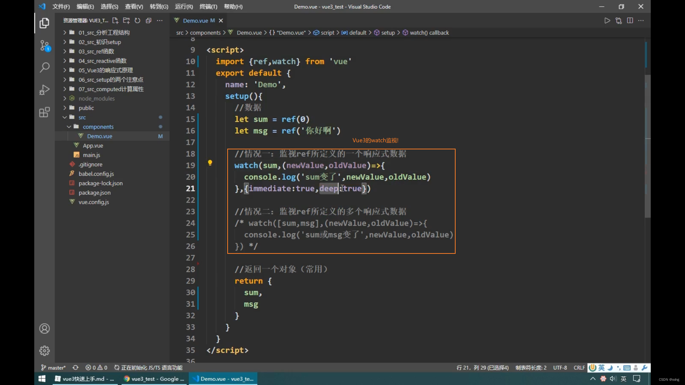Open the Source Control view
The width and height of the screenshot is (685, 385).
pos(44,46)
